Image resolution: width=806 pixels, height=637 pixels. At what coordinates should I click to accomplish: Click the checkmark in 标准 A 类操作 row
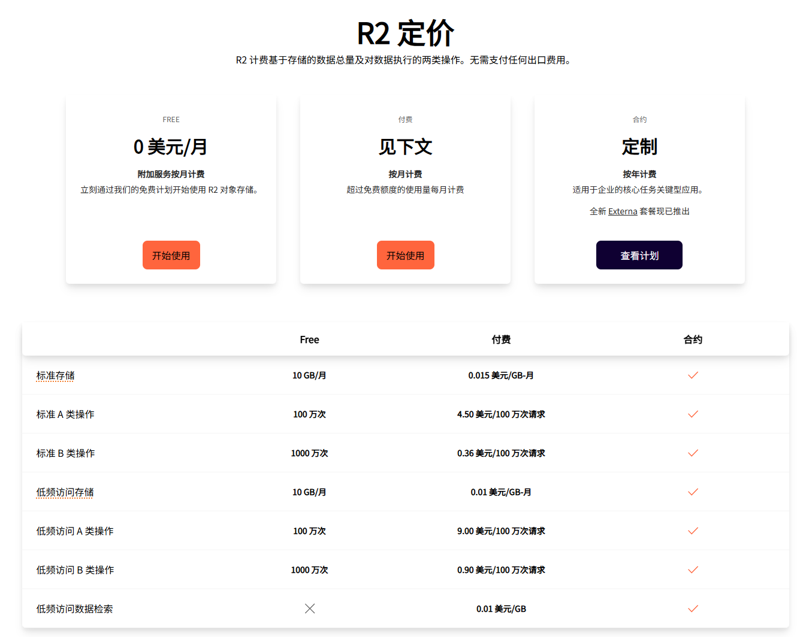(693, 414)
